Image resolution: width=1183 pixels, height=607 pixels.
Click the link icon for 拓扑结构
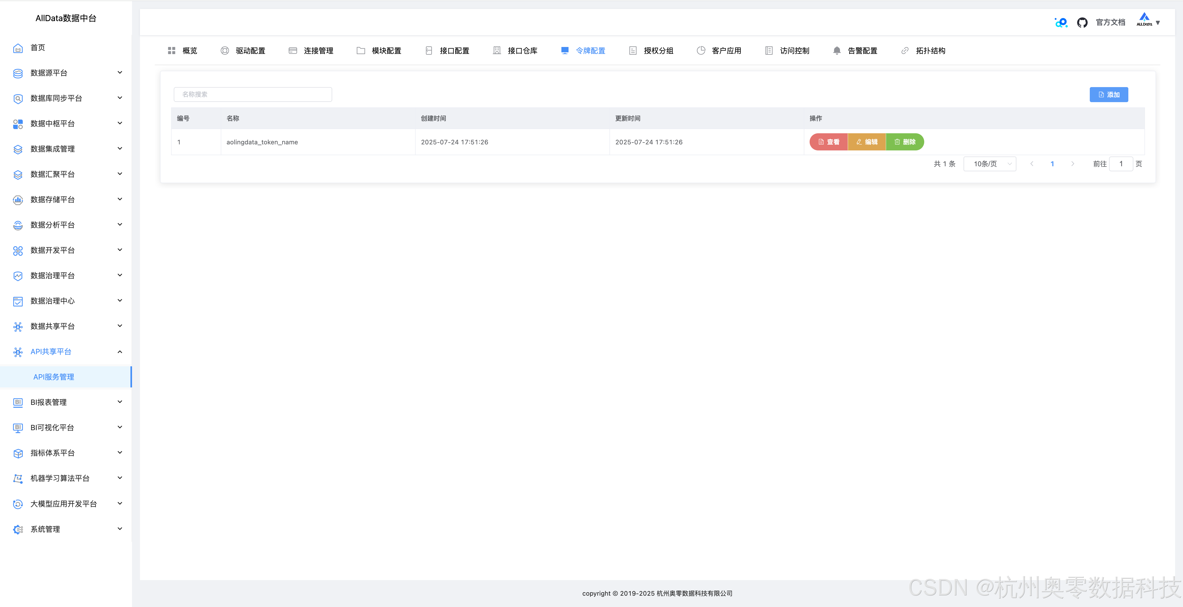[905, 50]
